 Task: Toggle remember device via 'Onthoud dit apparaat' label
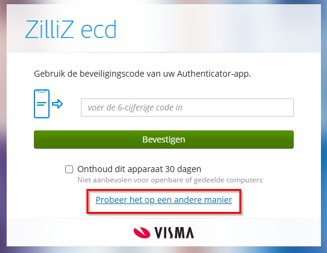pos(139,169)
